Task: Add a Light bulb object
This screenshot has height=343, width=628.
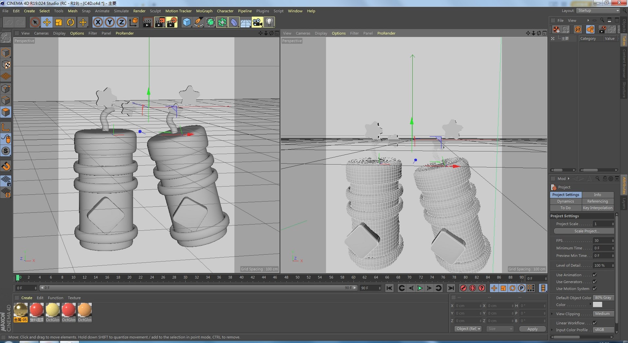Action: [x=269, y=22]
